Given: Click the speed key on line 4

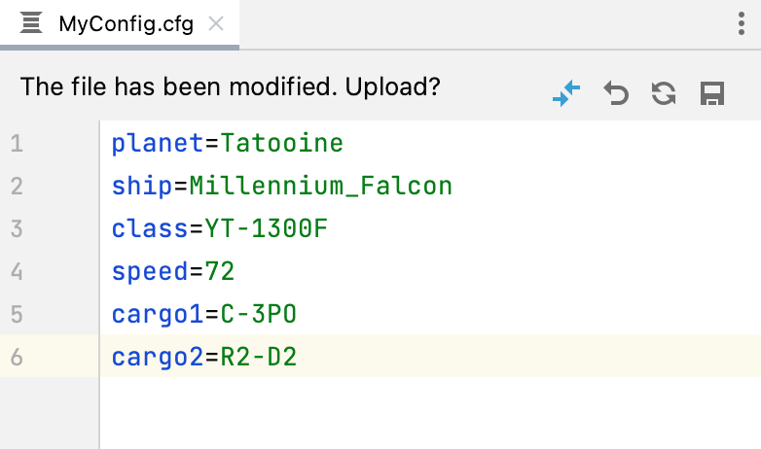Looking at the screenshot, I should (150, 271).
